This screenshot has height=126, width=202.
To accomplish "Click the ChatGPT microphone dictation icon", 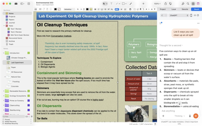I will click(190, 116).
